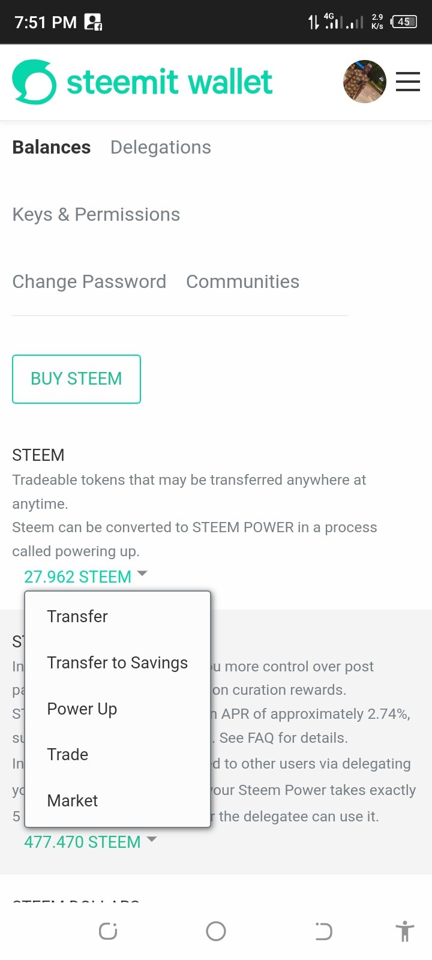Collapse the 27.962 STEEM dropdown arrow
432x960 pixels.
pyautogui.click(x=142, y=574)
